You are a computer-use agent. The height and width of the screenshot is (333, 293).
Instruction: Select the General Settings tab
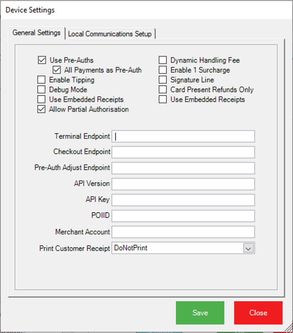coord(36,33)
